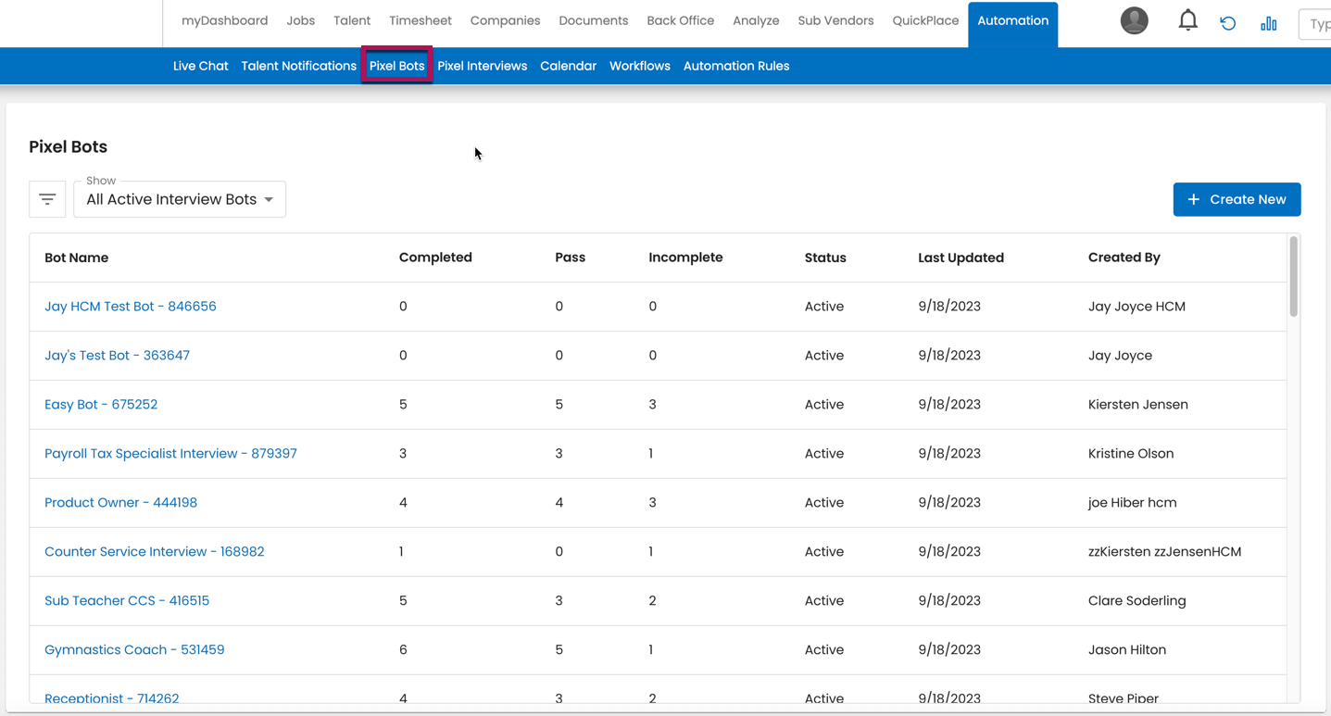Open the notifications bell

(x=1187, y=20)
